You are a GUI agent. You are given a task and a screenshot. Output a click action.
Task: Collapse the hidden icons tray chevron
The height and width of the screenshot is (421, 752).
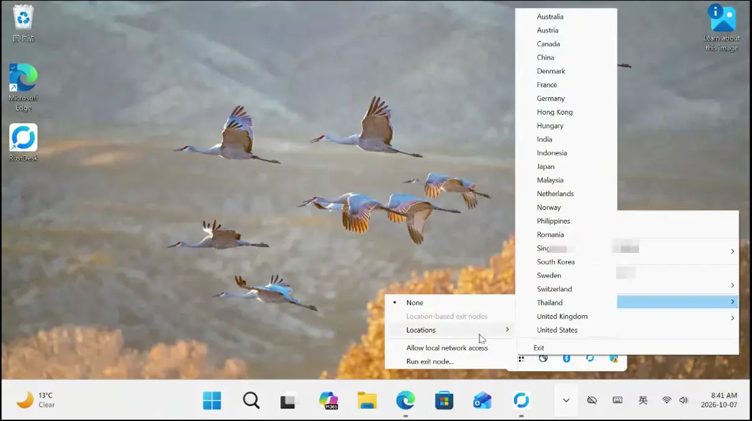pyautogui.click(x=566, y=400)
